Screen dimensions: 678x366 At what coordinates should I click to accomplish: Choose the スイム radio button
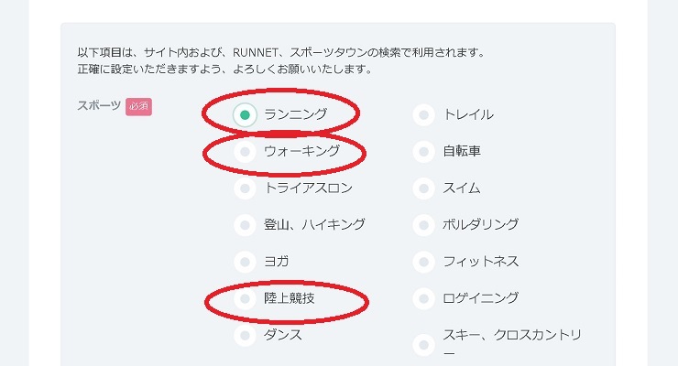click(x=423, y=188)
